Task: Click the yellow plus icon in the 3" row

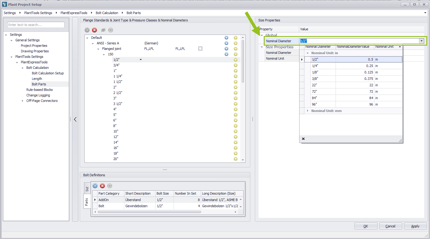Action: pyautogui.click(x=236, y=98)
